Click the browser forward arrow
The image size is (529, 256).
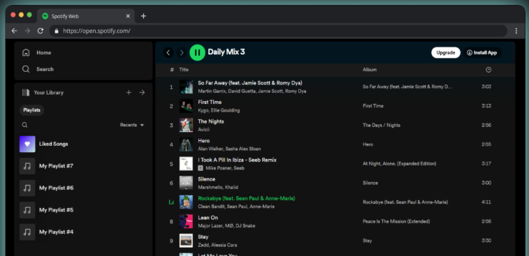(27, 31)
